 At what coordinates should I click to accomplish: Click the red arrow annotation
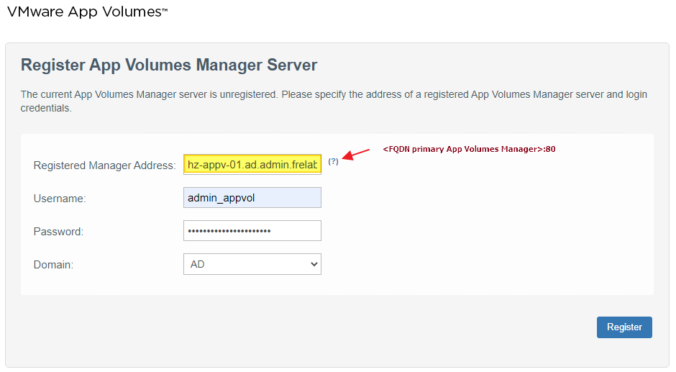(356, 154)
